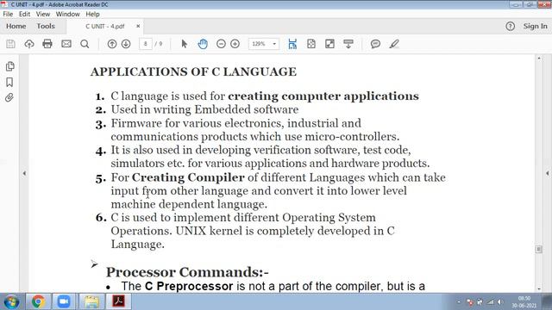The width and height of the screenshot is (552, 310).
Task: Click the volume speaker tray icon
Action: (x=500, y=302)
